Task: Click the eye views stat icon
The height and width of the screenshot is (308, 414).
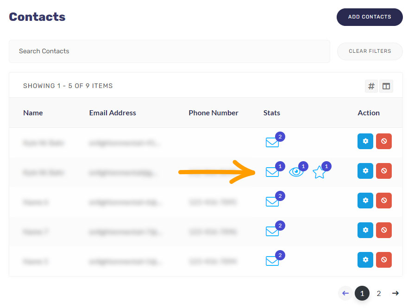Action: (x=296, y=172)
